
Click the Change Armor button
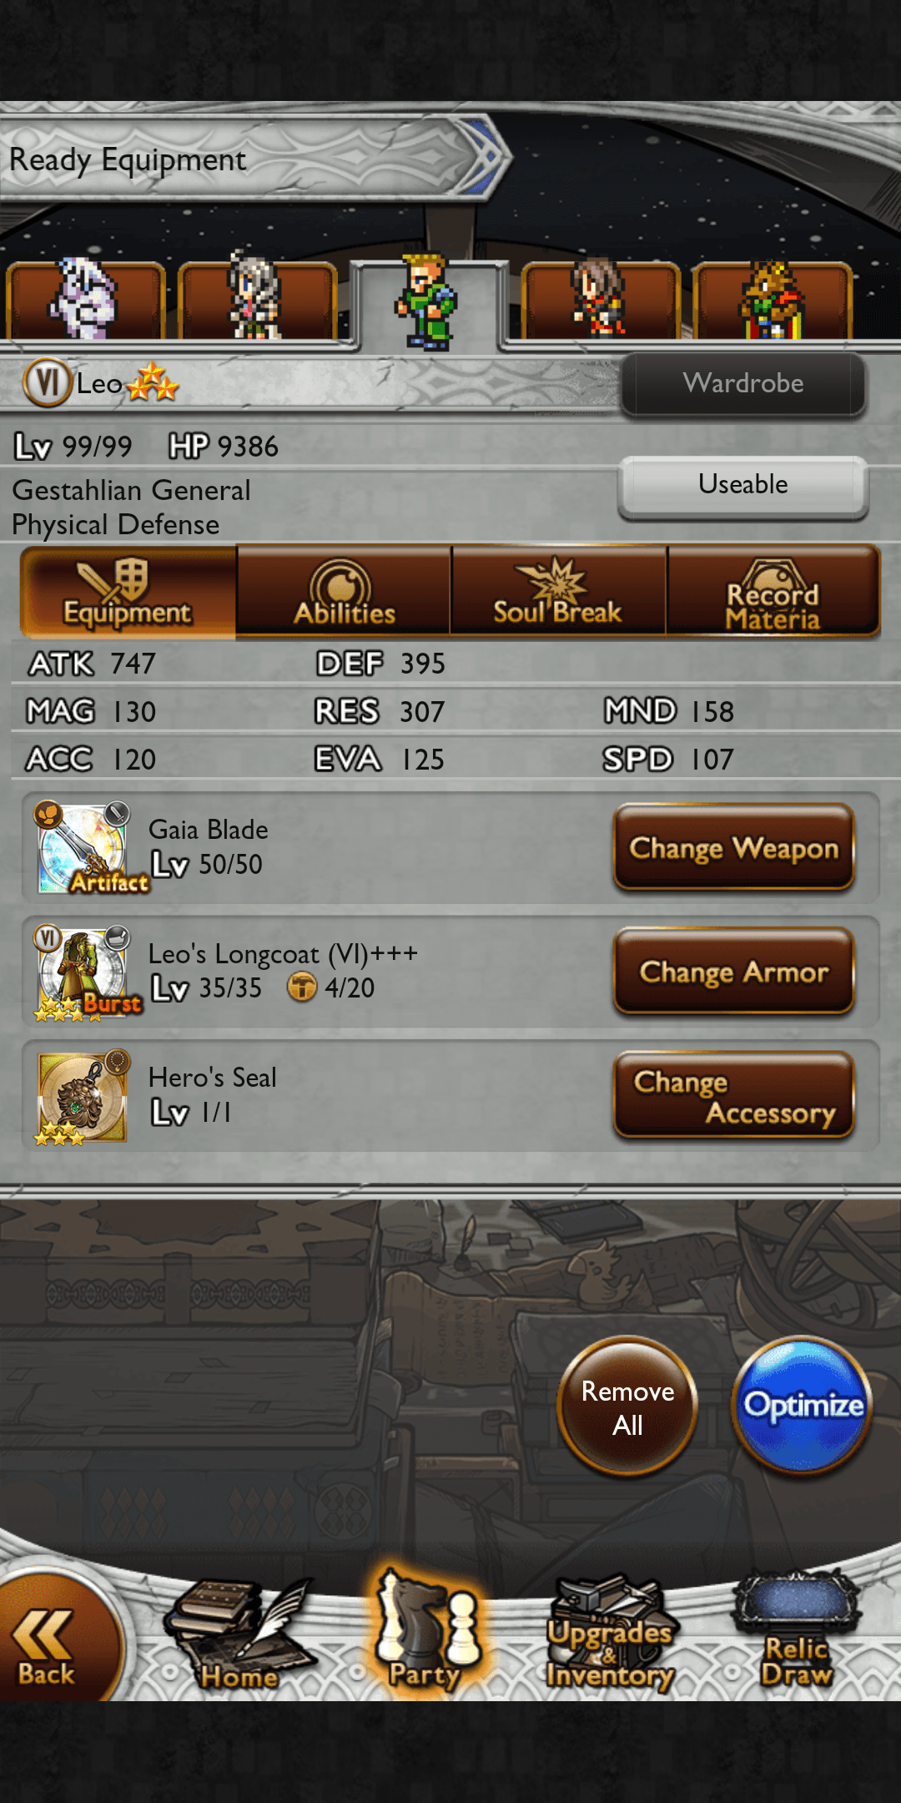[x=734, y=972]
